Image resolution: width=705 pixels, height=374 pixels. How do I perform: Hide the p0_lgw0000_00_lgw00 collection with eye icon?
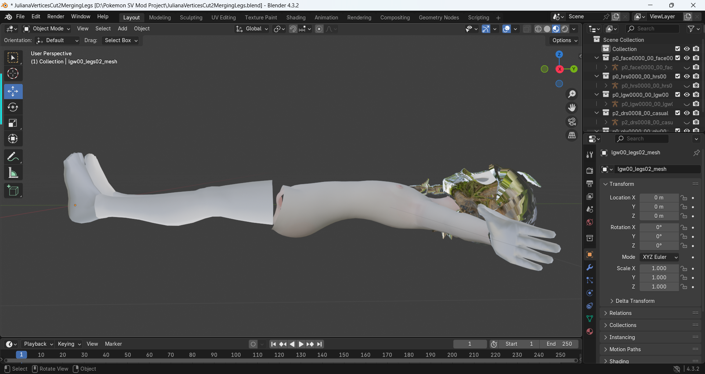click(x=687, y=95)
